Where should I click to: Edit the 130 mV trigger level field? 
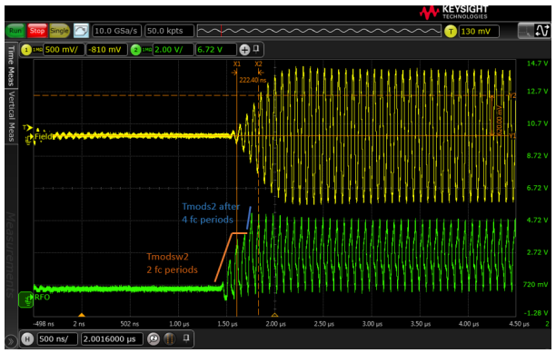click(479, 31)
